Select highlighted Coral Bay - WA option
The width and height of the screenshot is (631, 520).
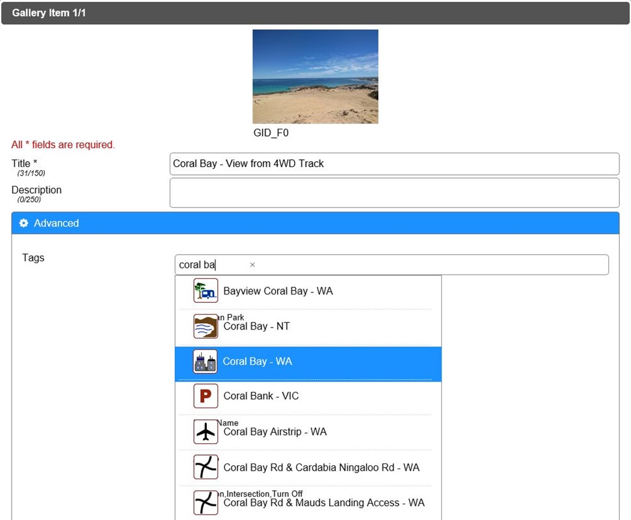click(x=258, y=361)
